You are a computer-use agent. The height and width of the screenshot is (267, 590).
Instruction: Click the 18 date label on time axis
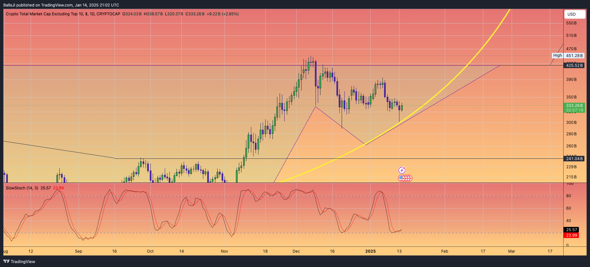[x=265, y=251]
